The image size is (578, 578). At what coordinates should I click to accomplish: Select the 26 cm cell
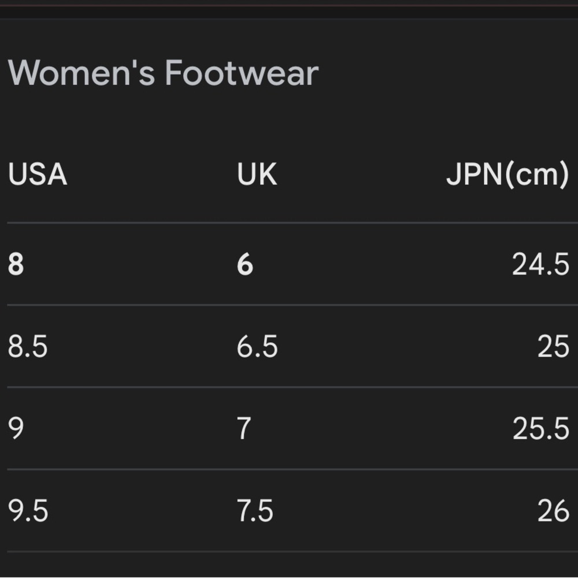click(553, 511)
